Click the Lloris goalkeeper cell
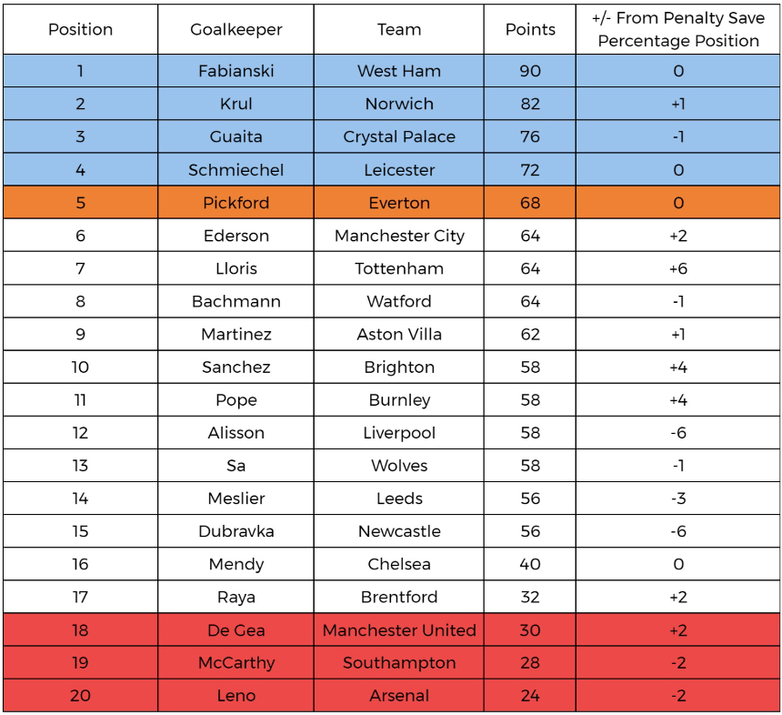 click(236, 268)
